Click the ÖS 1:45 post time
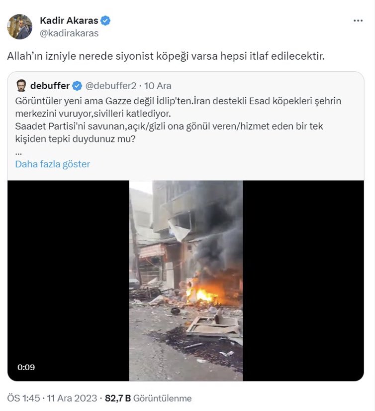 pos(24,399)
